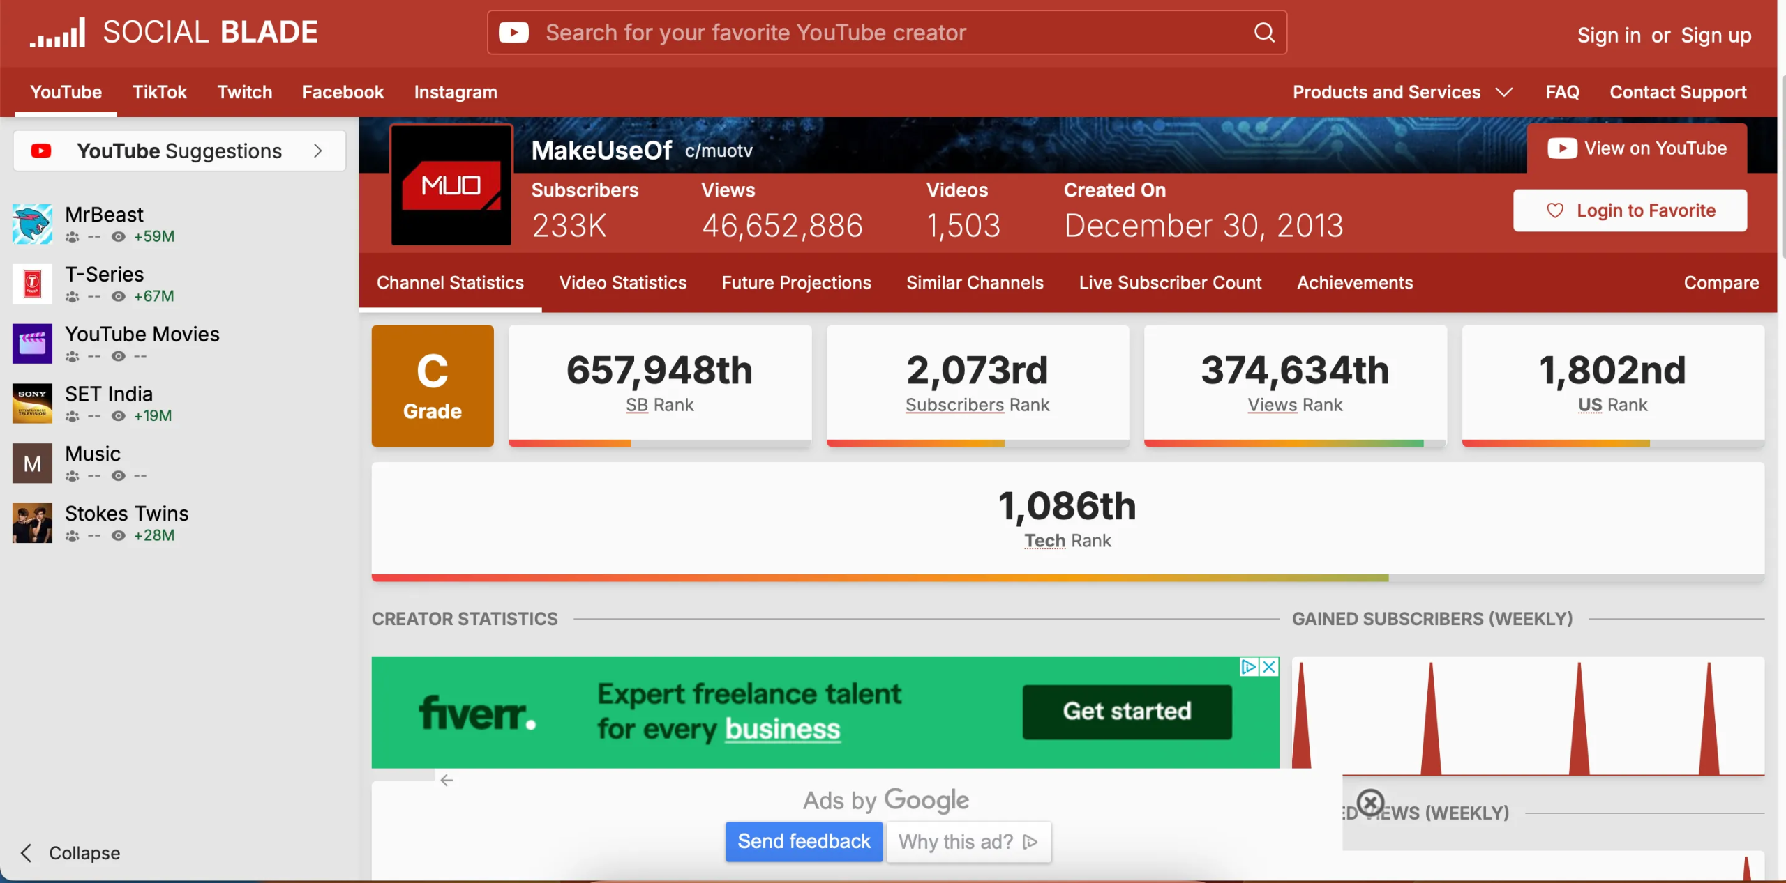The image size is (1786, 883).
Task: Click the heart icon on Login to Favorite
Action: (x=1556, y=210)
